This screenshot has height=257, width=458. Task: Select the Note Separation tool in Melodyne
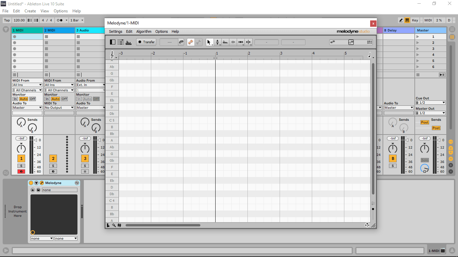[x=248, y=42]
